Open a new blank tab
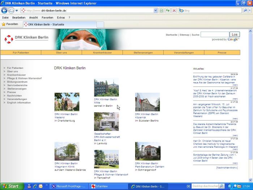The image size is (253, 190). [x=100, y=25]
